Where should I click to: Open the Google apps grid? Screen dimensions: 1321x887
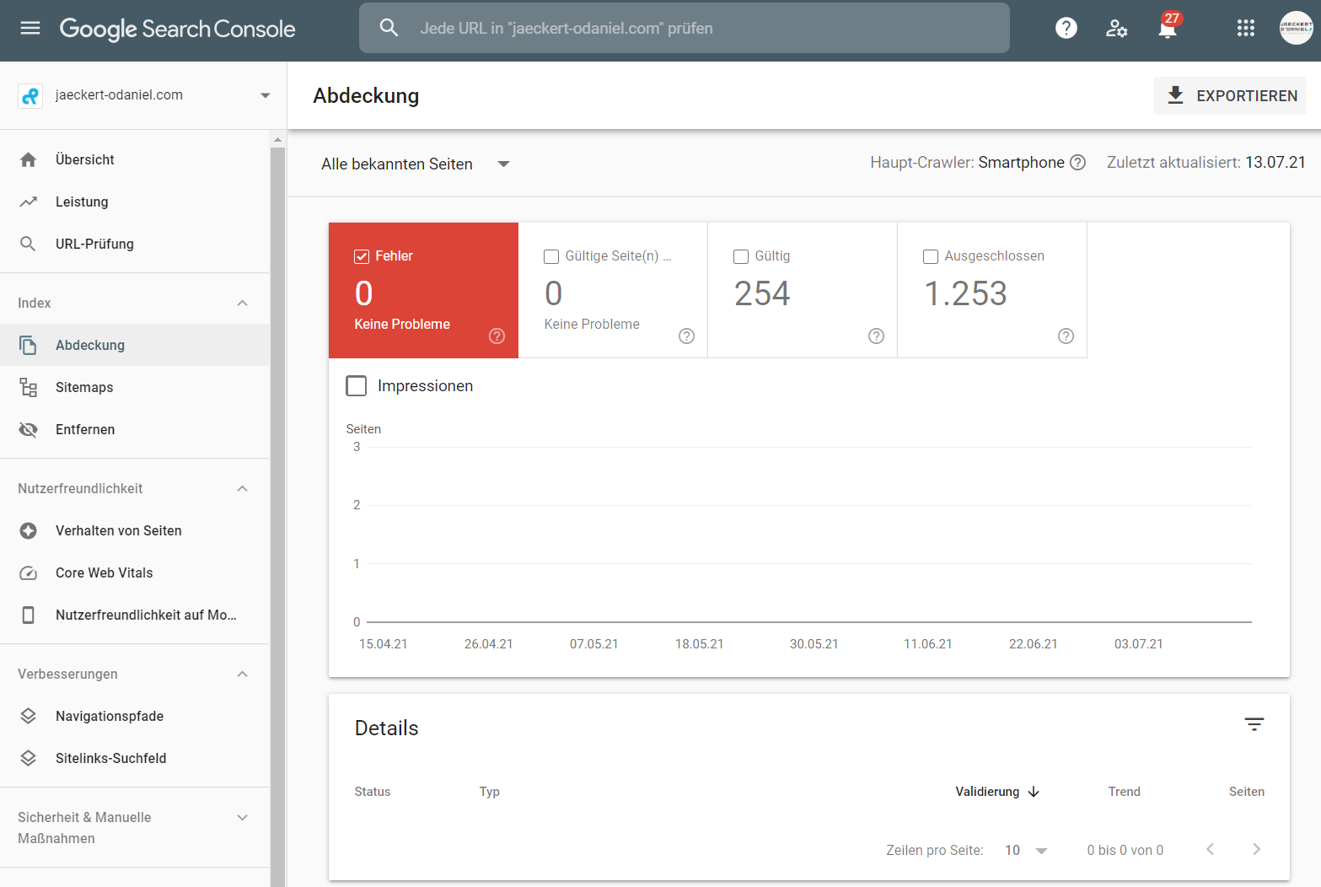pyautogui.click(x=1246, y=28)
